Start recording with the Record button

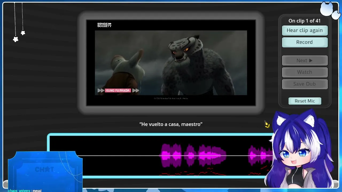click(x=305, y=42)
